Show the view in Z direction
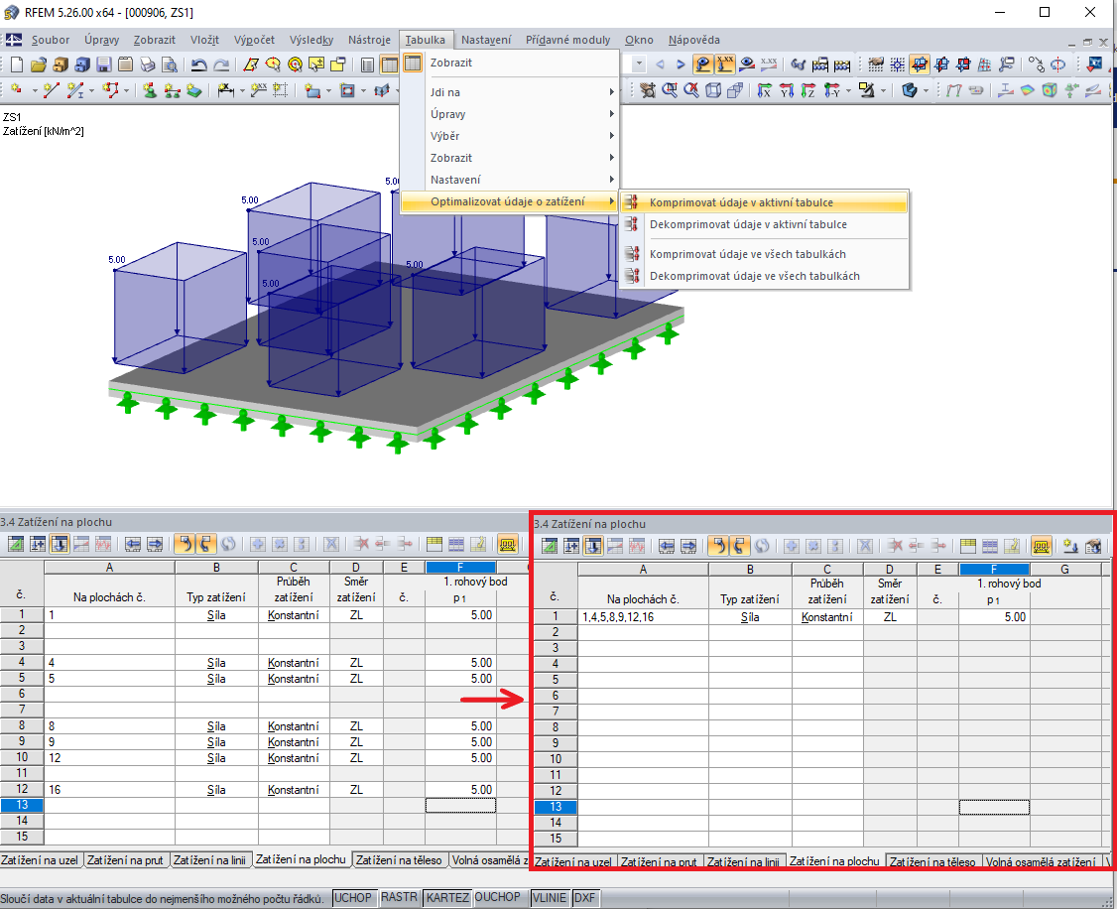This screenshot has width=1117, height=909. [808, 90]
